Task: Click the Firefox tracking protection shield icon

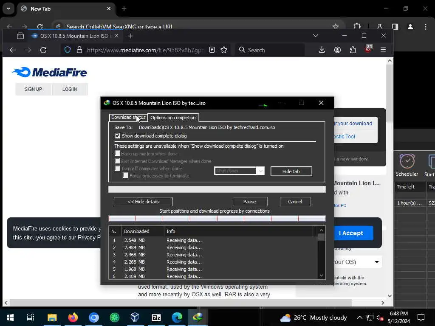Action: pyautogui.click(x=68, y=50)
